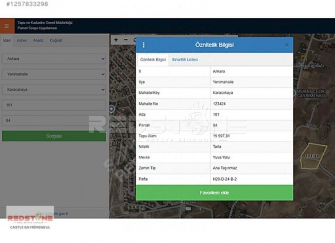Screen dimensions: 335x243
Task: Switch to the Adres tab
Action: (22, 40)
